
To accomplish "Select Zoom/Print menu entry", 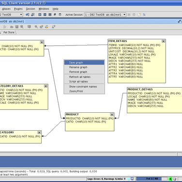I will point(84,91).
